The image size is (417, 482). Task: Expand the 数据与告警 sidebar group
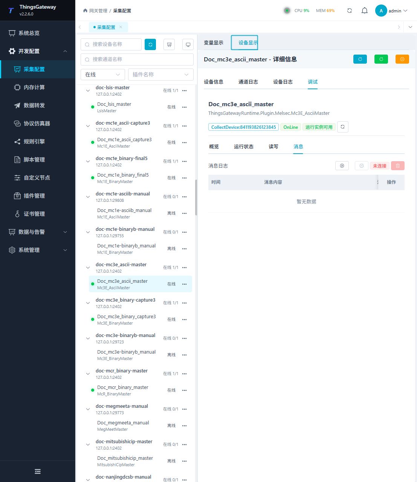pos(38,232)
